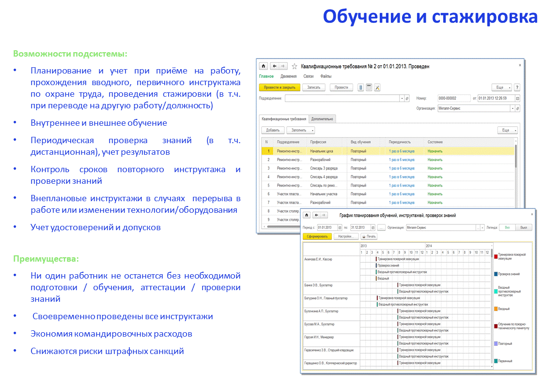Select the Батурина О.Н., Главный бухгалтер row
This screenshot has width=544, height=384.
click(331, 301)
